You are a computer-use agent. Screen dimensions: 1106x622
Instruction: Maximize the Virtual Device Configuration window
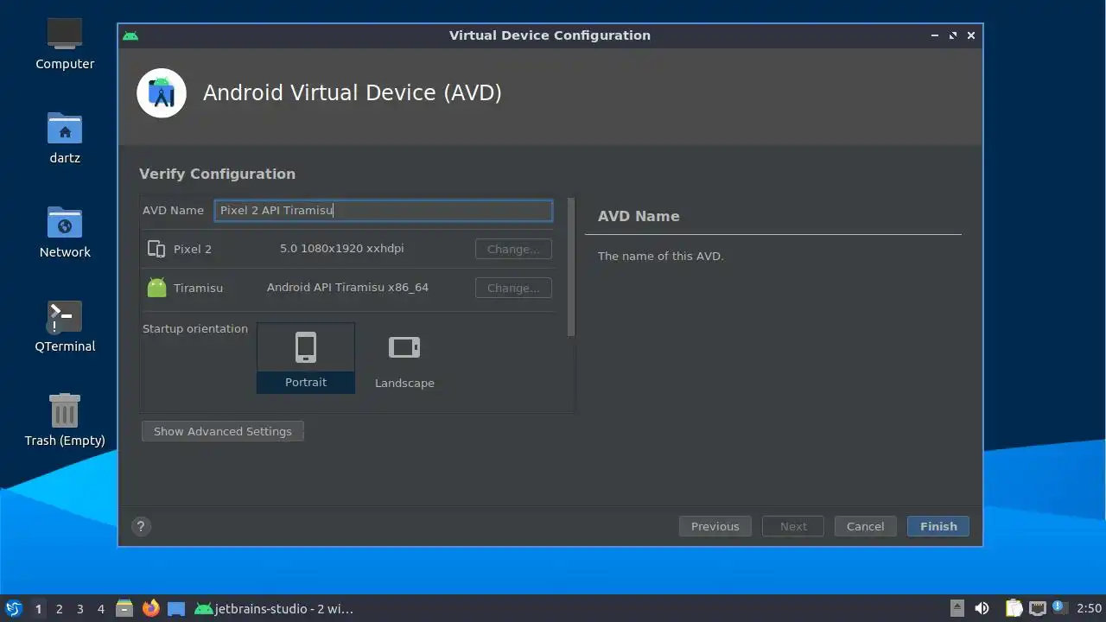point(953,35)
